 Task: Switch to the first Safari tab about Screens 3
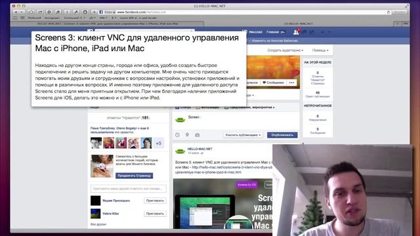click(107, 24)
